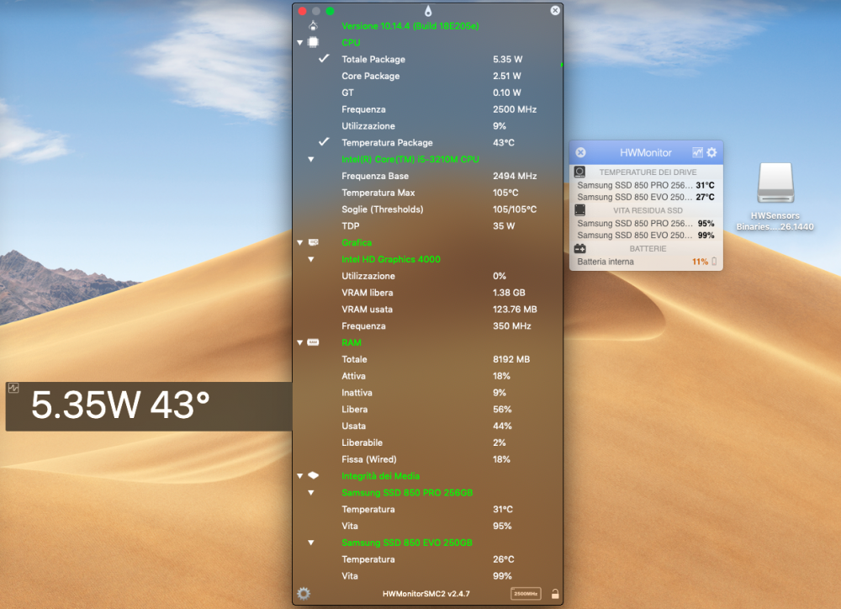Click the Integrità dei Media disk icon
The height and width of the screenshot is (609, 841).
tap(313, 475)
